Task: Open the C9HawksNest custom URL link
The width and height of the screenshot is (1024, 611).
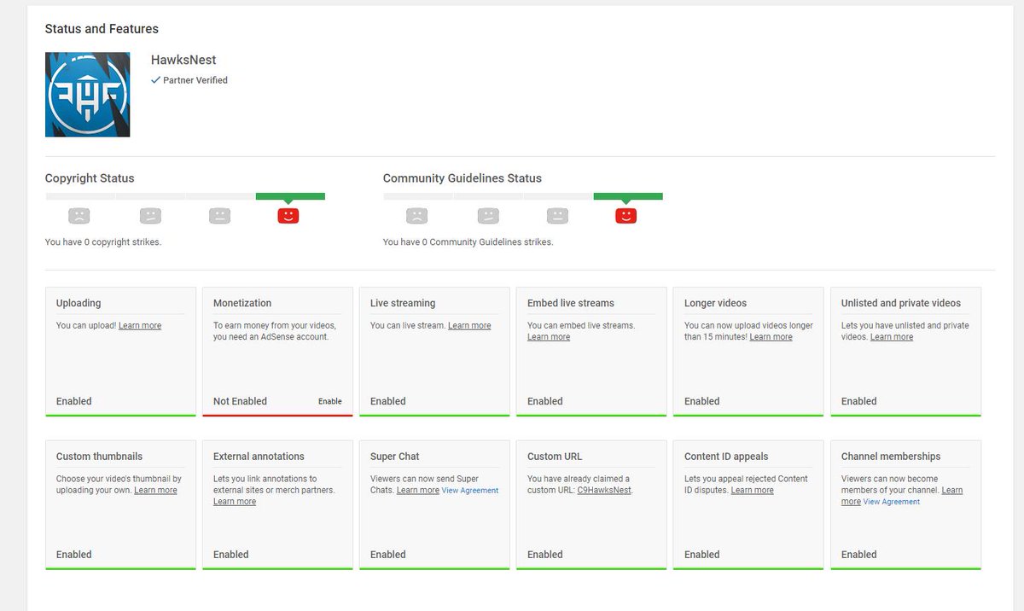Action: coord(604,491)
